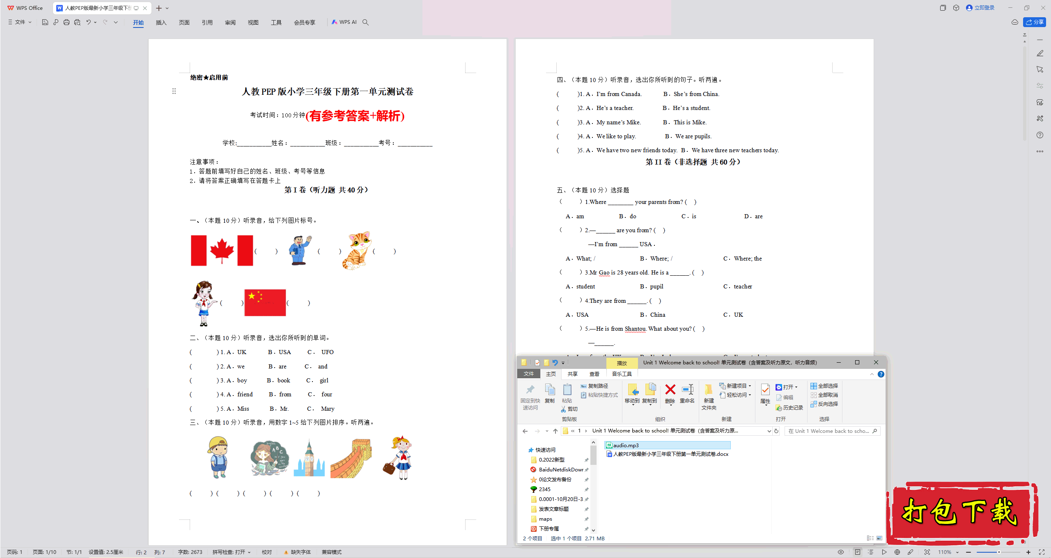Click the 开始 (Home) tab in ribbon
The image size is (1051, 558).
[137, 22]
